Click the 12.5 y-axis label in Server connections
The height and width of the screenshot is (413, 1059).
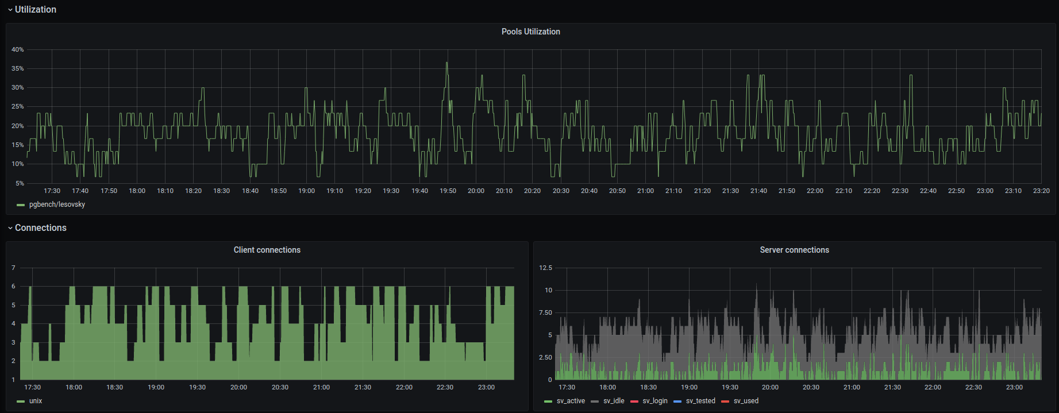pyautogui.click(x=545, y=268)
